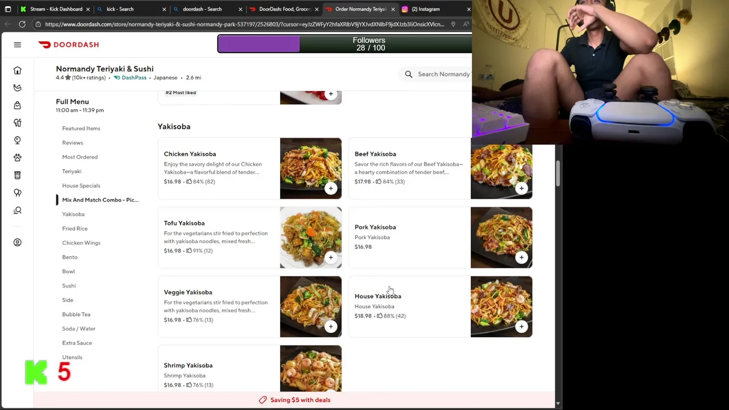Image resolution: width=729 pixels, height=410 pixels.
Task: Jump to Utensils section
Action: (x=72, y=357)
